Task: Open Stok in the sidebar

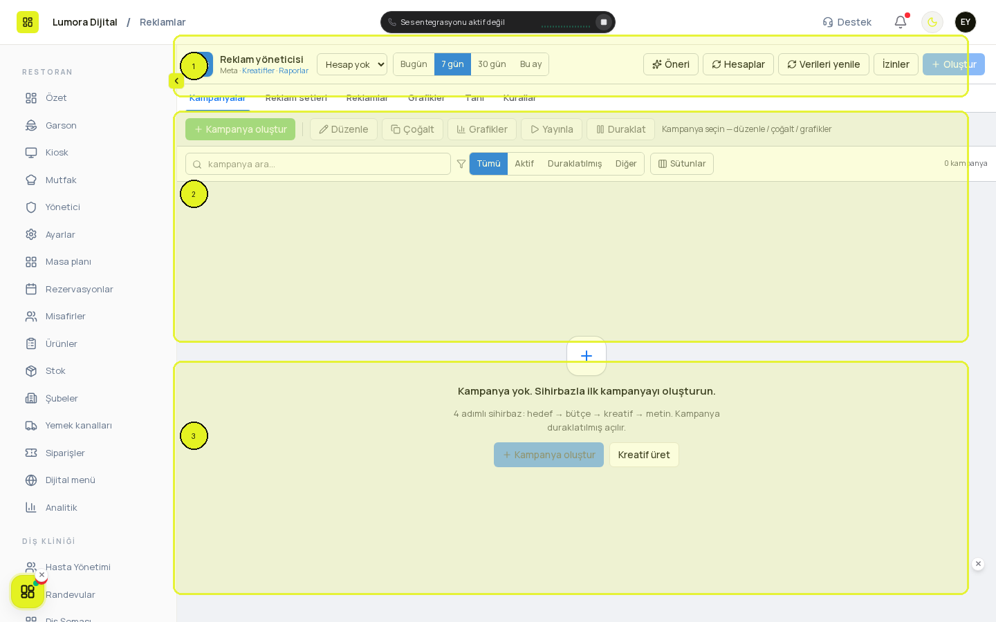Action: point(55,371)
